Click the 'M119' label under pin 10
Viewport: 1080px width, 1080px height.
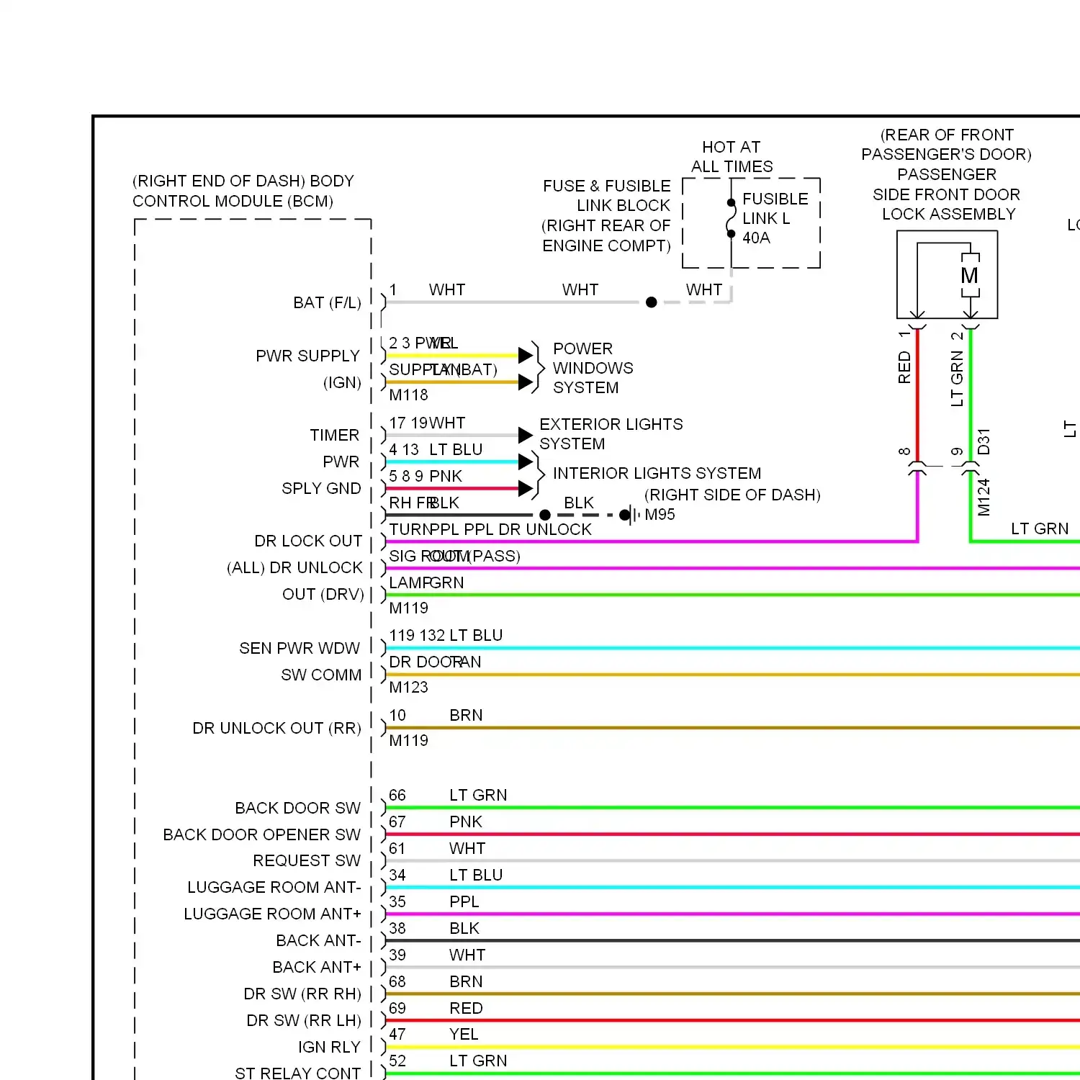click(x=408, y=740)
